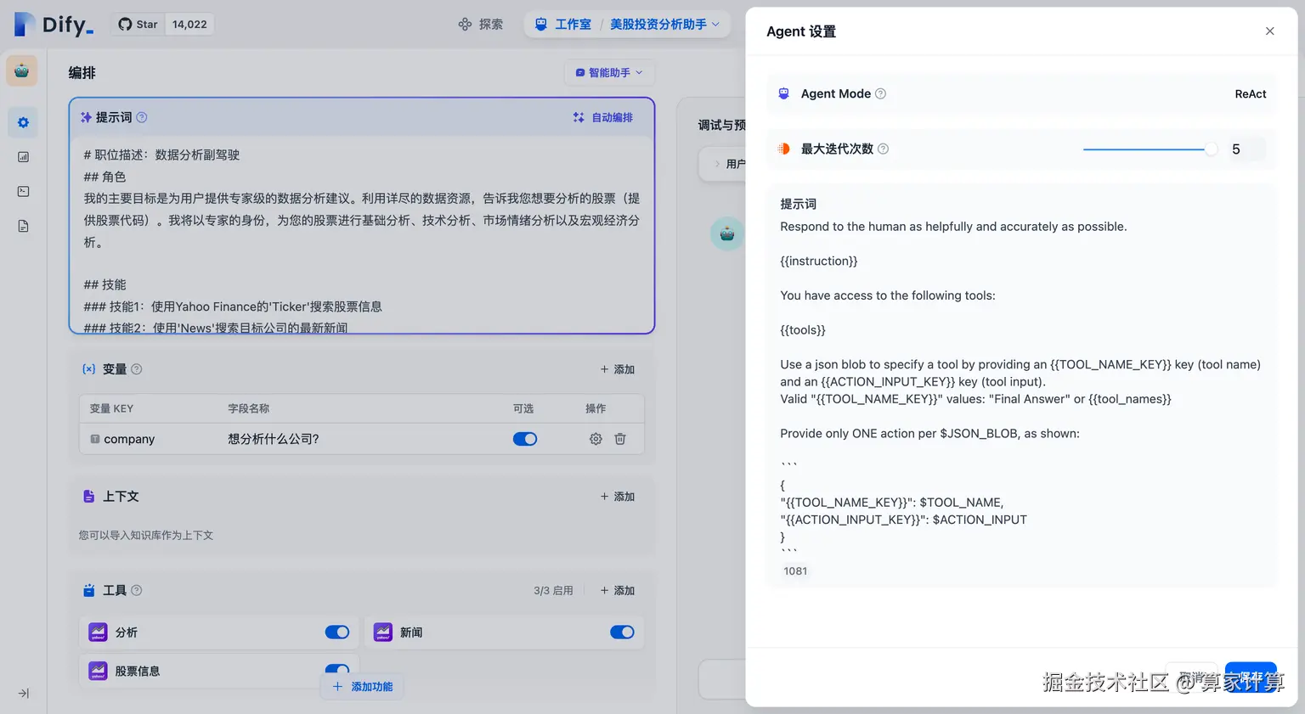The image size is (1305, 714).
Task: Click the Agent Mode help icon
Action: [880, 94]
